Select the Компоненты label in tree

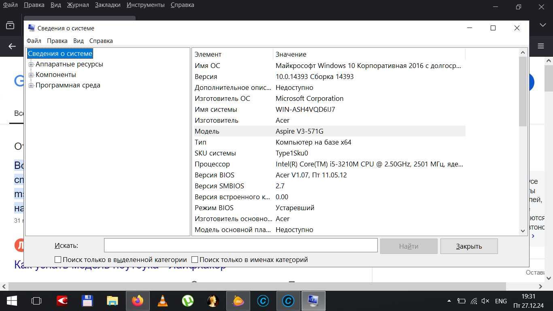[56, 75]
